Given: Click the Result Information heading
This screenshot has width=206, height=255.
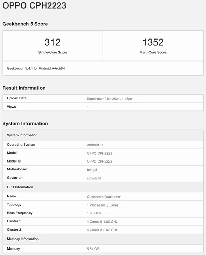Looking at the screenshot, I should [x=24, y=88].
